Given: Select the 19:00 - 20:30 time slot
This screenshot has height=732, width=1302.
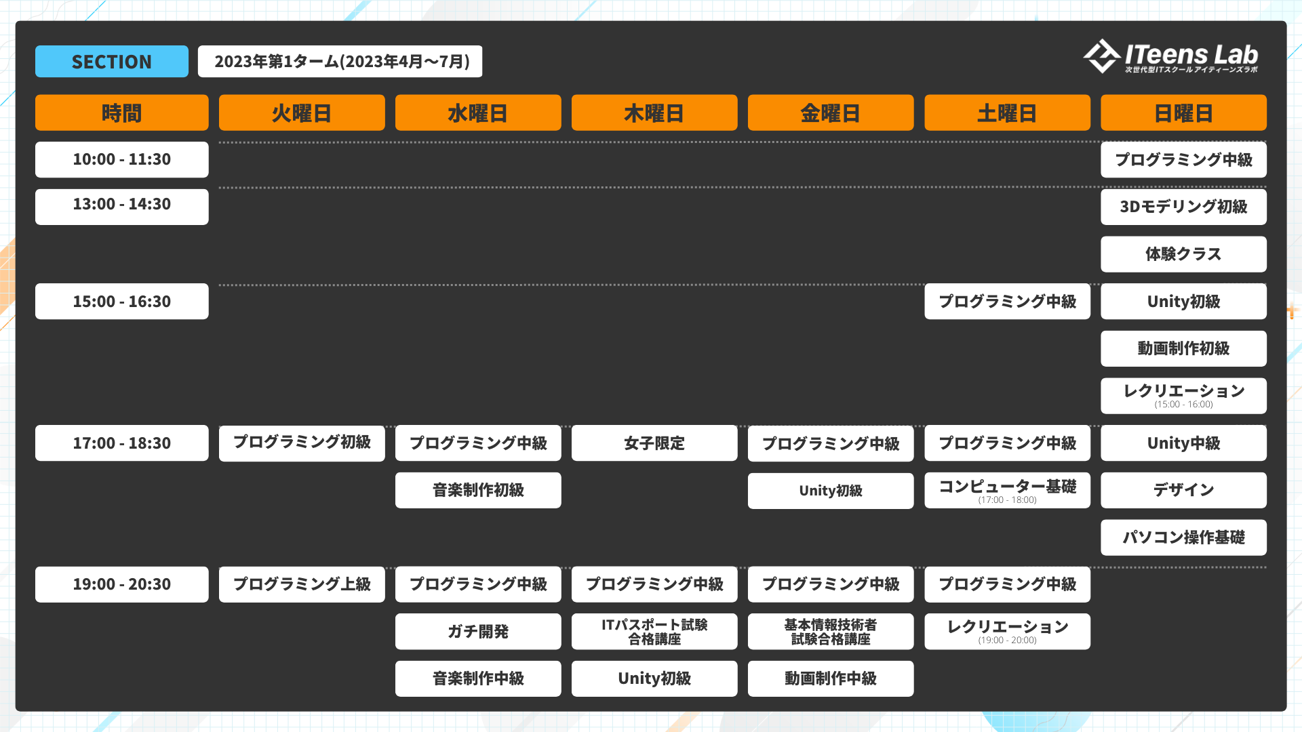Looking at the screenshot, I should click(122, 584).
